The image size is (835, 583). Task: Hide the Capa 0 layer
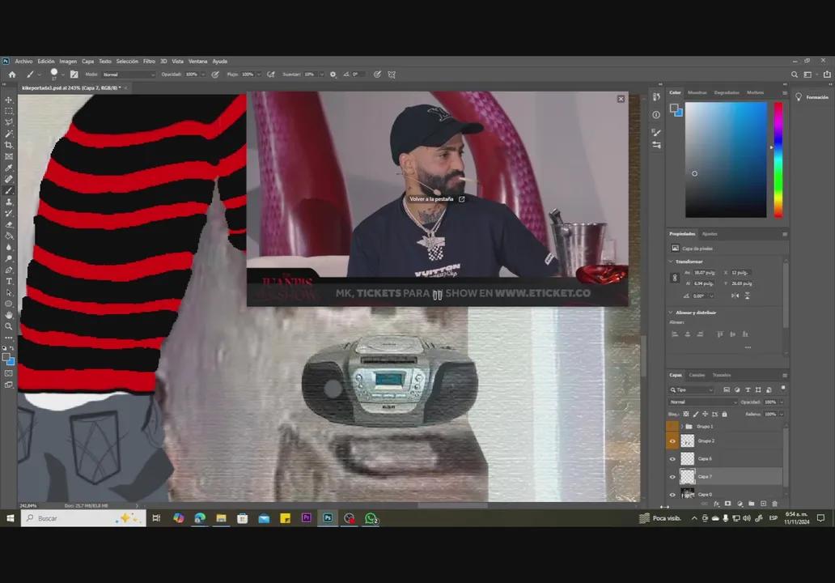click(672, 495)
